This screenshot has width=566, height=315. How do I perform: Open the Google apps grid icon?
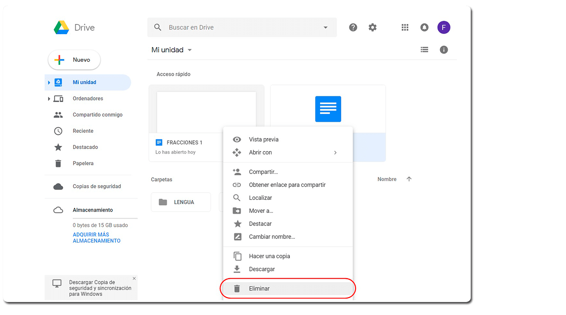tap(405, 27)
